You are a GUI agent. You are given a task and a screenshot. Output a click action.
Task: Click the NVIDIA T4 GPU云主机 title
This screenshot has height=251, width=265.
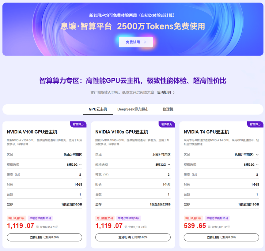tap(206, 132)
